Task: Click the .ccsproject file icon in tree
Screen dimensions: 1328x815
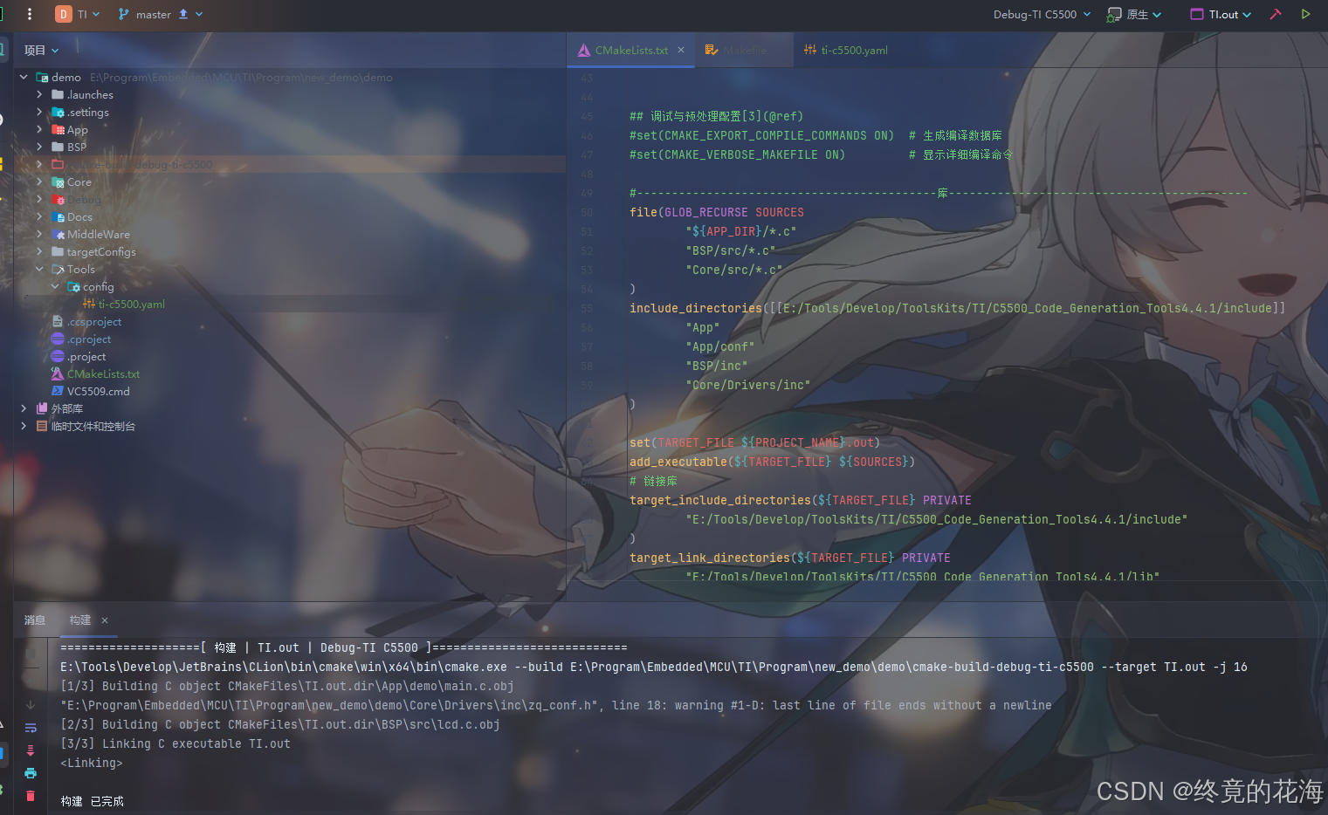Action: pyautogui.click(x=58, y=321)
